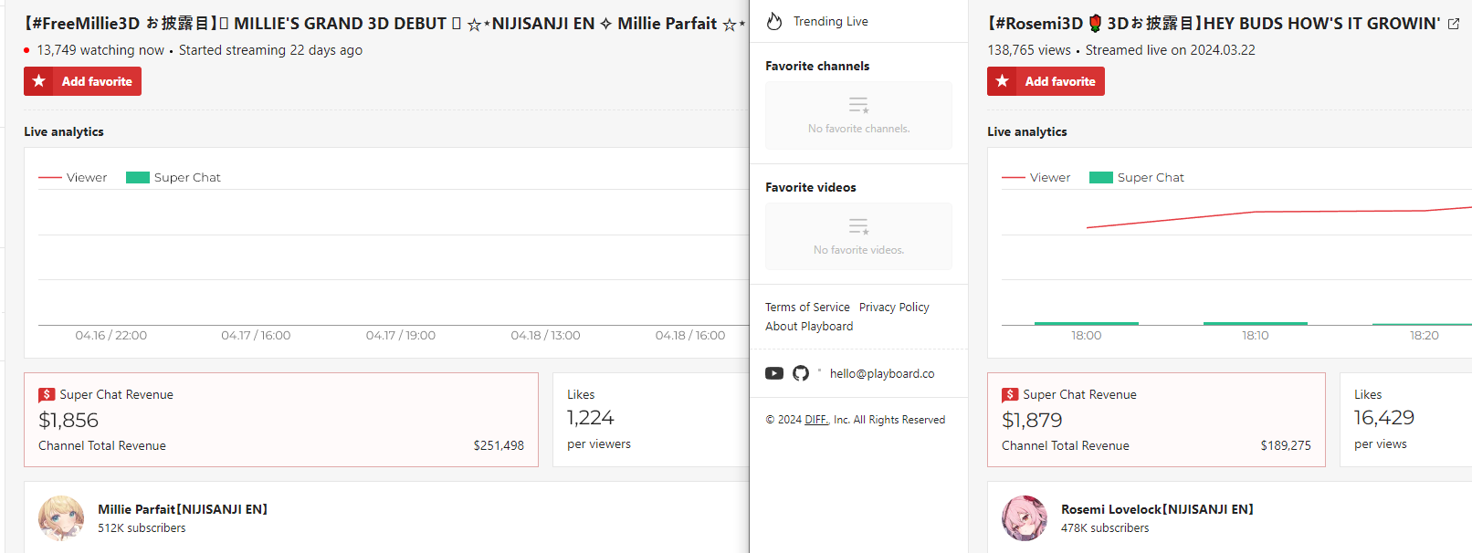Click the 04.16 / 22:00 axis label
The image size is (1472, 553).
click(x=111, y=336)
